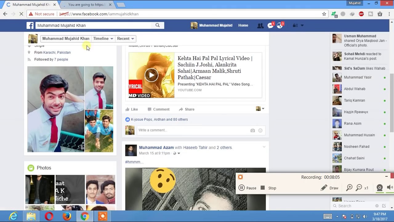Click Comment on the video post
Screen dimensions: 394x222
point(159,109)
